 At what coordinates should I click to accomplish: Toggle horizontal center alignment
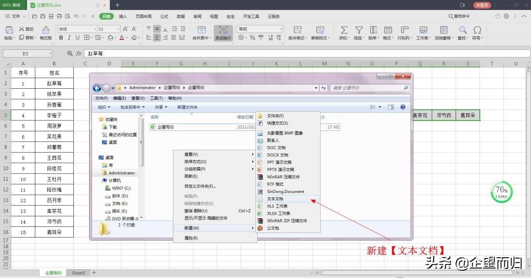(x=157, y=38)
